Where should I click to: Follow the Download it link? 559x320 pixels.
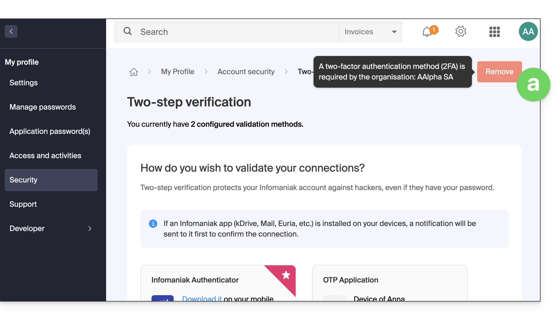(x=202, y=299)
